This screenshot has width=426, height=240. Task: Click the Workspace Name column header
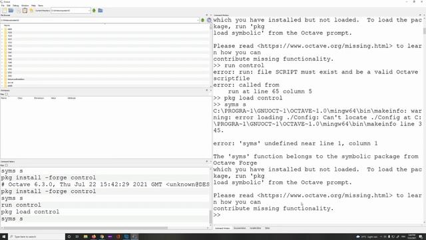(4, 98)
